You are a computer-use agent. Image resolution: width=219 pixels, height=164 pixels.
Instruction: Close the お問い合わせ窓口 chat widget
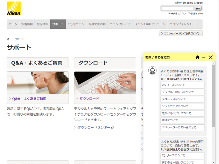(211, 57)
